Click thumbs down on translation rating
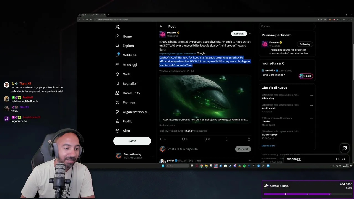This screenshot has width=354, height=199. pyautogui.click(x=192, y=71)
